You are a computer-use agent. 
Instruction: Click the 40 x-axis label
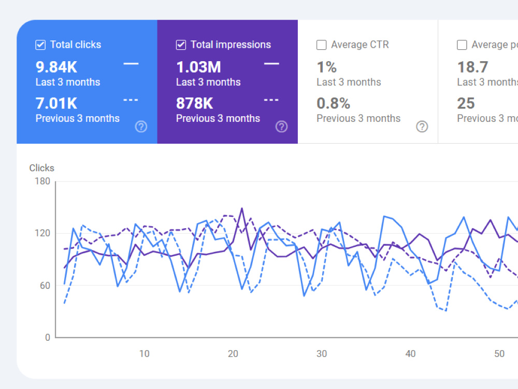[x=410, y=354]
